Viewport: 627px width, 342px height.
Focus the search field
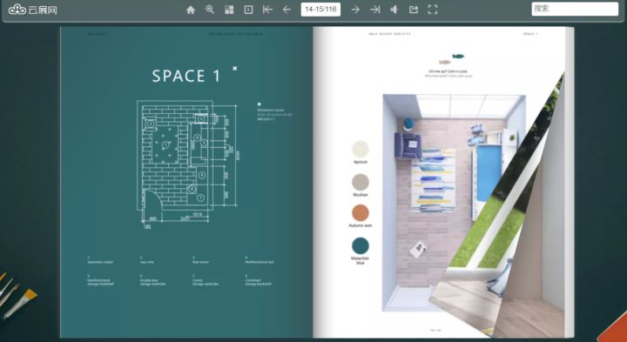575,9
